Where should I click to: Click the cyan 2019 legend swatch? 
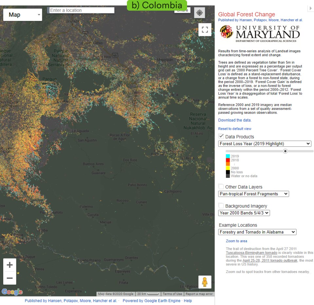[228, 156]
